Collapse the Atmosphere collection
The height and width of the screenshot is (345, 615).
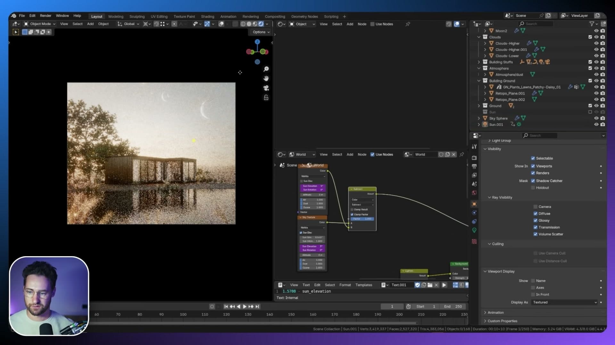tap(479, 68)
